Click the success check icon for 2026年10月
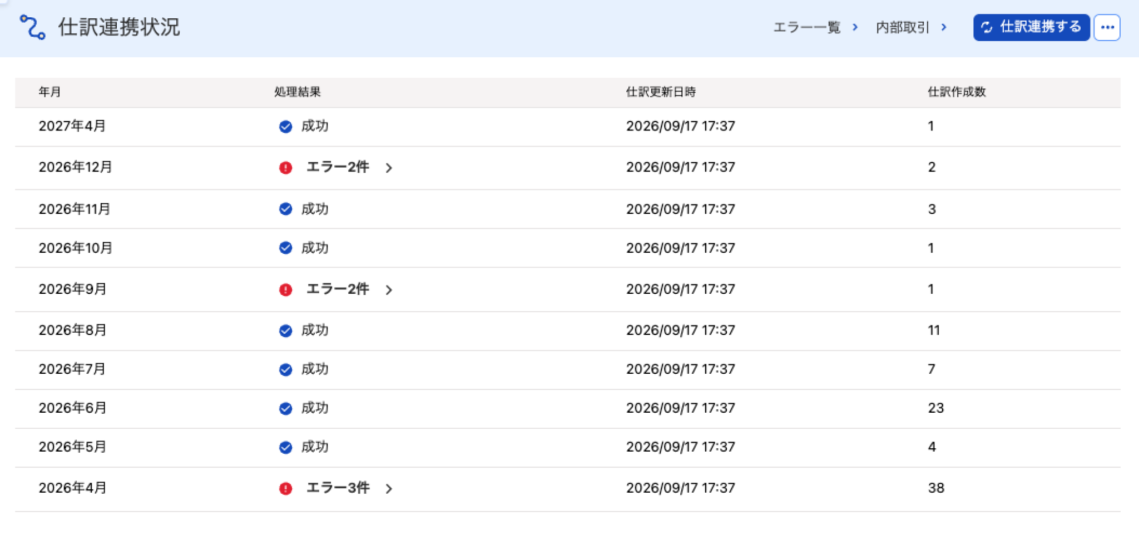 (x=285, y=248)
